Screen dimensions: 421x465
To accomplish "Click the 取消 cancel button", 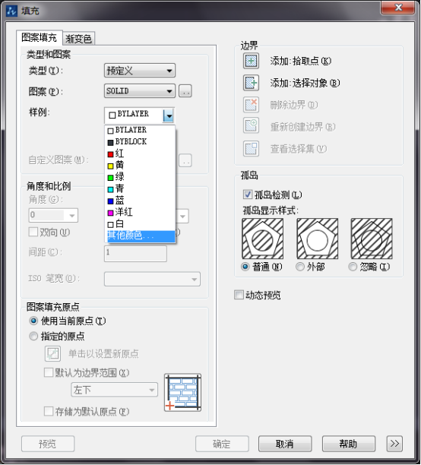I will pos(285,444).
